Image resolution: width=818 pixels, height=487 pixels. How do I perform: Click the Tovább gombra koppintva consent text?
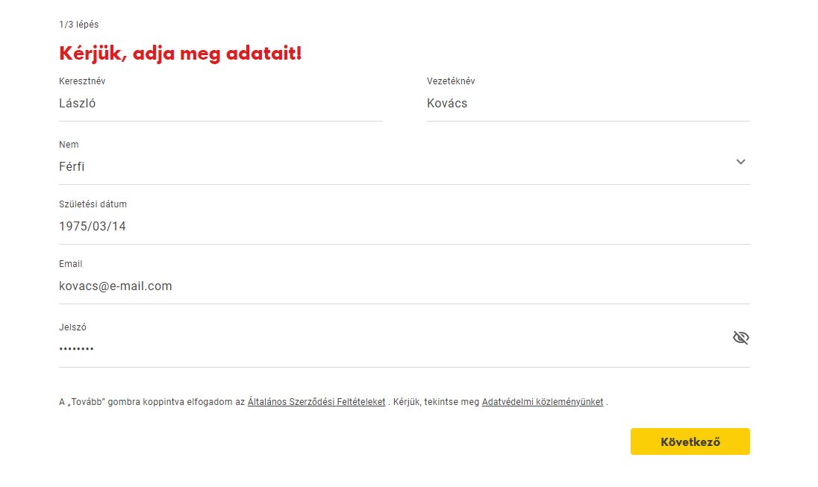[x=149, y=402]
